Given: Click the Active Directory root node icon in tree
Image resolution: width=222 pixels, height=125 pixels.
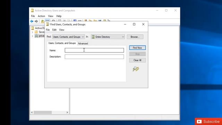Looking at the screenshot, I should click(x=33, y=28).
